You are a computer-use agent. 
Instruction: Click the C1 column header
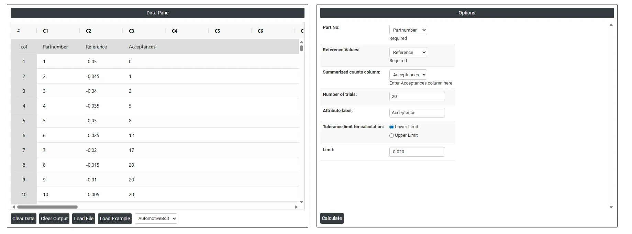pos(58,31)
